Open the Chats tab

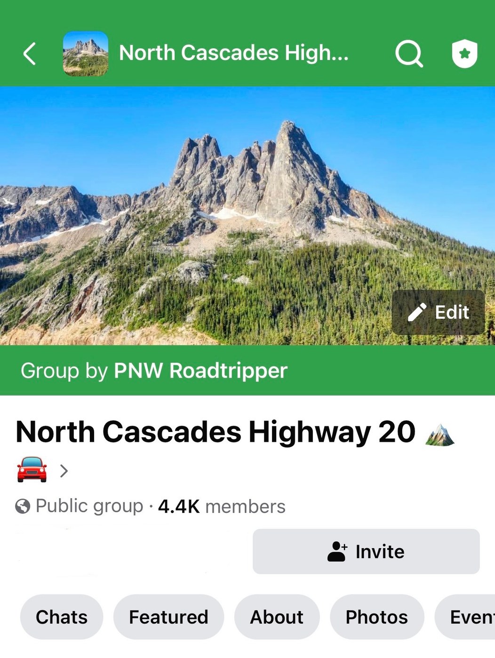click(62, 617)
